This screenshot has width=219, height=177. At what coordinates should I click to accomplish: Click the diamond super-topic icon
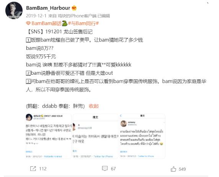tap(28, 23)
